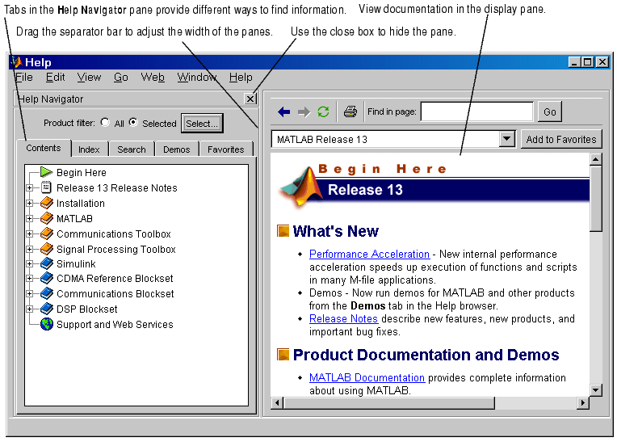Viewport: 617px width, 446px height.
Task: Open the Go menu
Action: pyautogui.click(x=121, y=77)
